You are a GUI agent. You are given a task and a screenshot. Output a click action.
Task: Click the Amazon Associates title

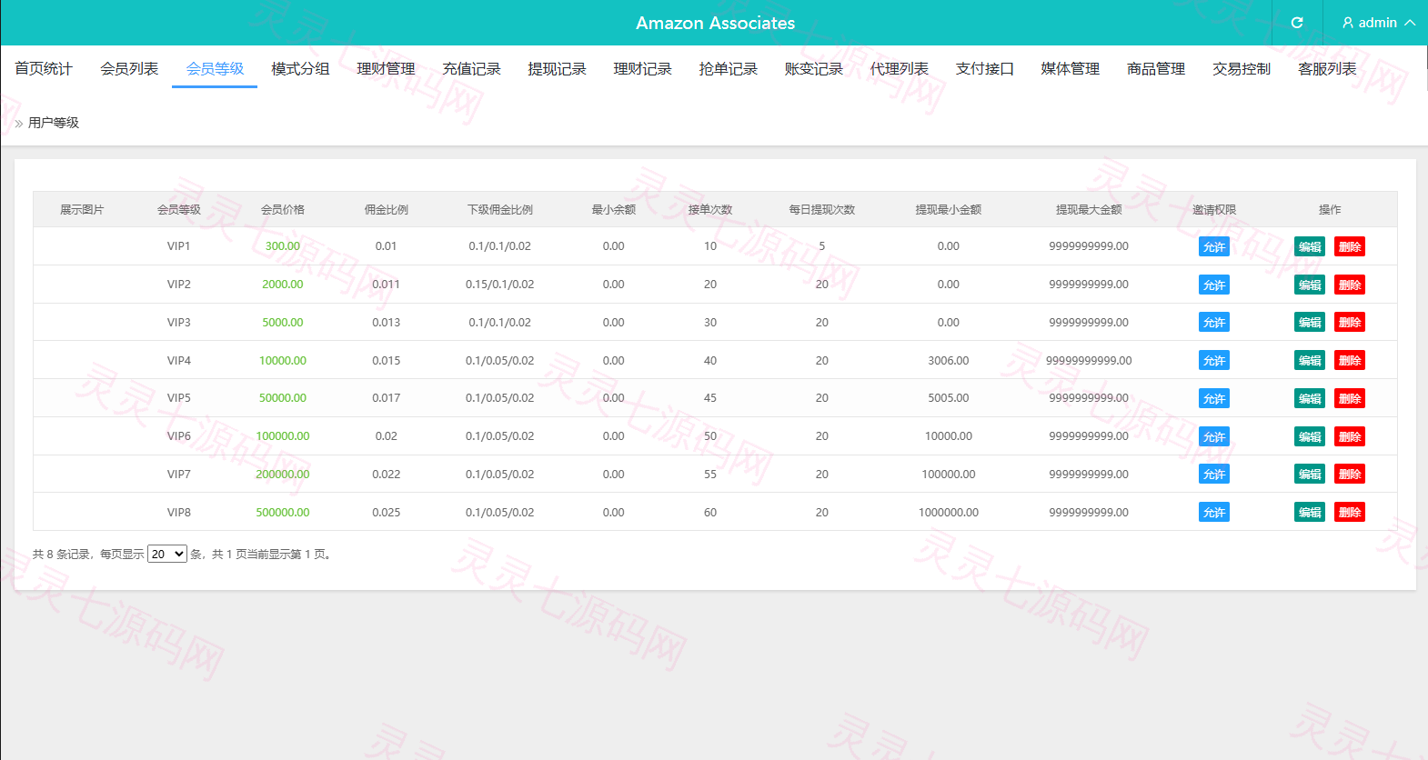pos(715,23)
